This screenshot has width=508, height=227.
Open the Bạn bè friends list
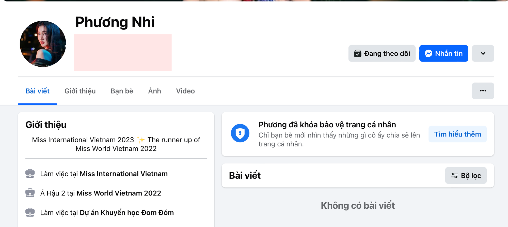coord(122,91)
